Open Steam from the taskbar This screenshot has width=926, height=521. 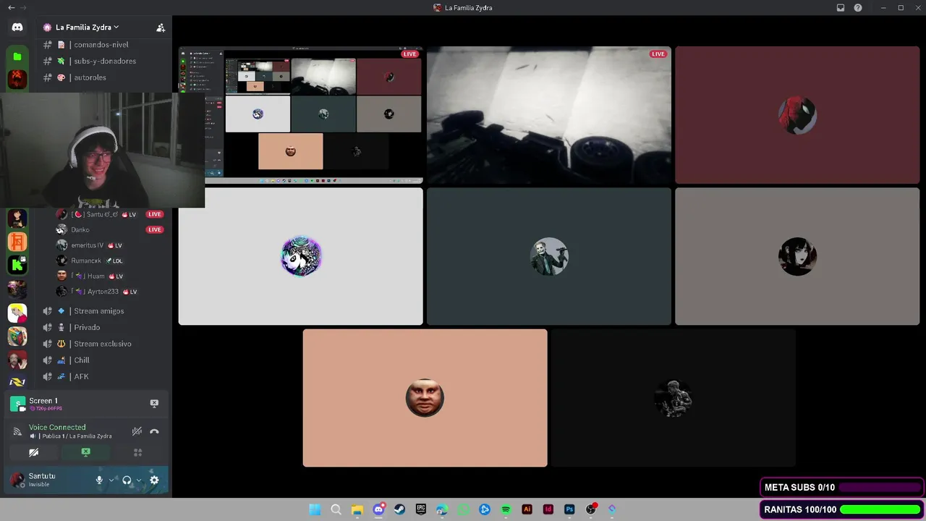(x=399, y=509)
